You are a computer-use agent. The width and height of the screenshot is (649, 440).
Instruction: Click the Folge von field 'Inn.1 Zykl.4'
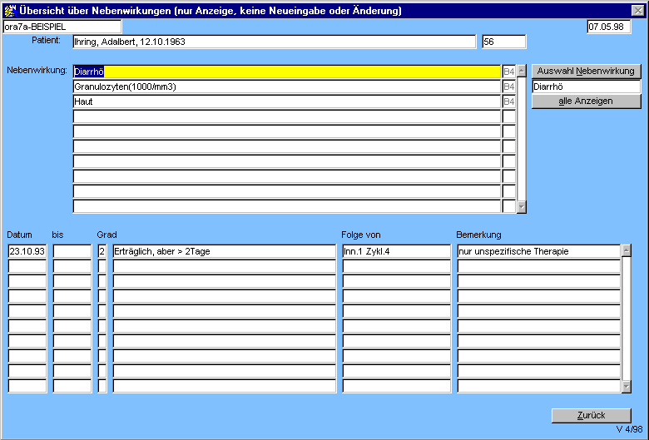coord(396,251)
